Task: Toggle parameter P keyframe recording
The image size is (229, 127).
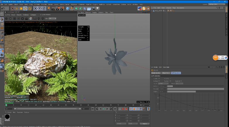Action: 141,109
